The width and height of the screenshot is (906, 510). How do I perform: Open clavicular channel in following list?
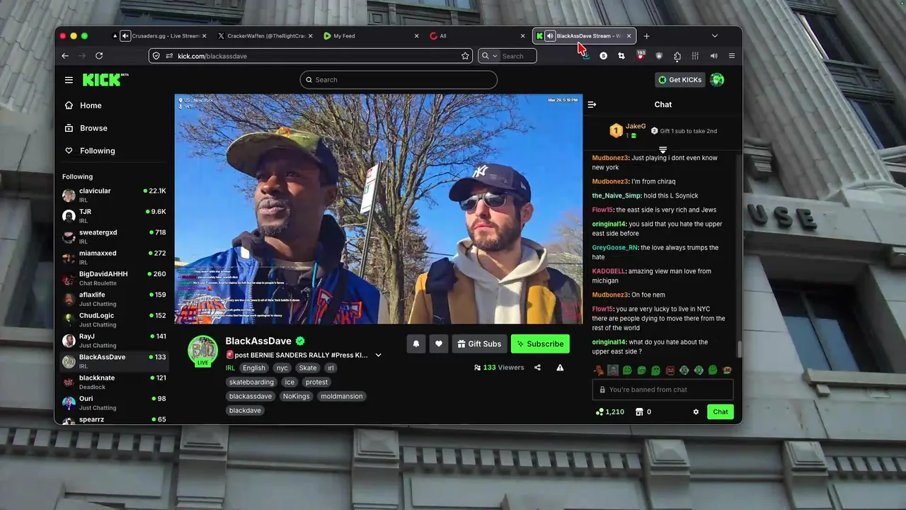point(114,195)
